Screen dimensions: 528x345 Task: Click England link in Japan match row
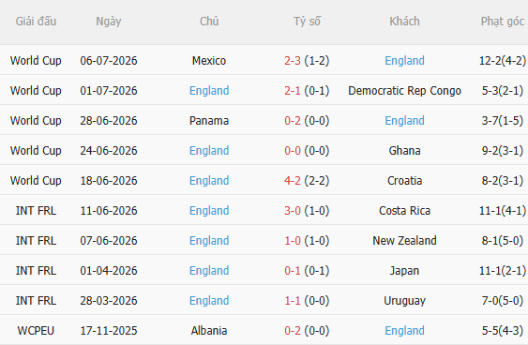[x=209, y=270]
